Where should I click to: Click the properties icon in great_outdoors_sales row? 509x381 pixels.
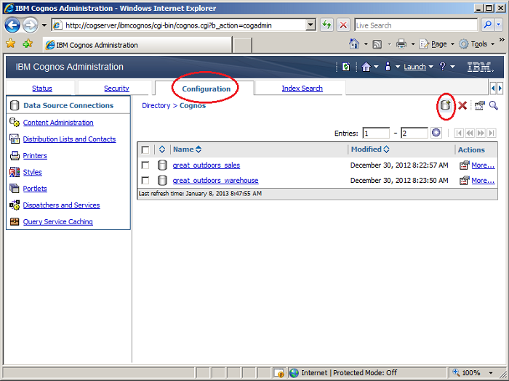pos(464,165)
